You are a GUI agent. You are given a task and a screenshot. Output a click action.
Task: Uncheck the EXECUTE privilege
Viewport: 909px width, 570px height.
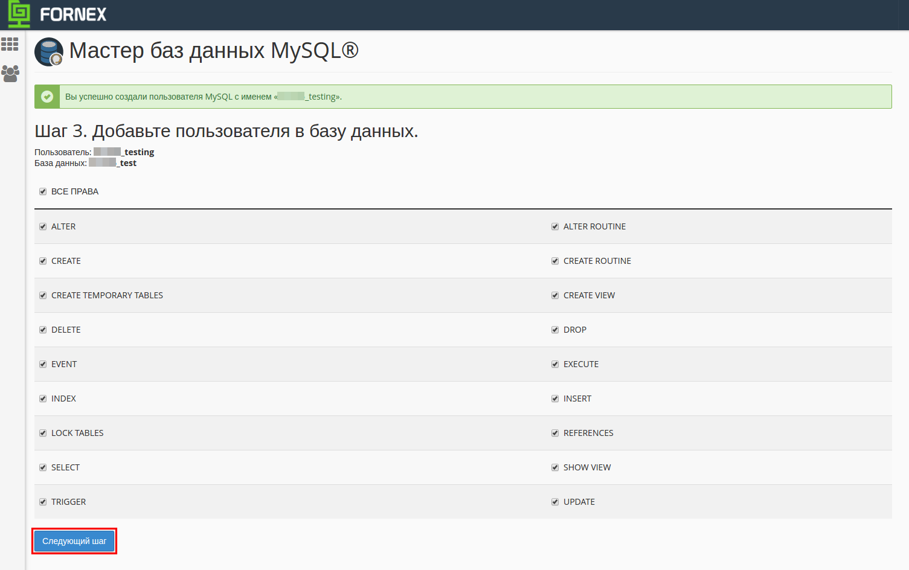coord(555,364)
